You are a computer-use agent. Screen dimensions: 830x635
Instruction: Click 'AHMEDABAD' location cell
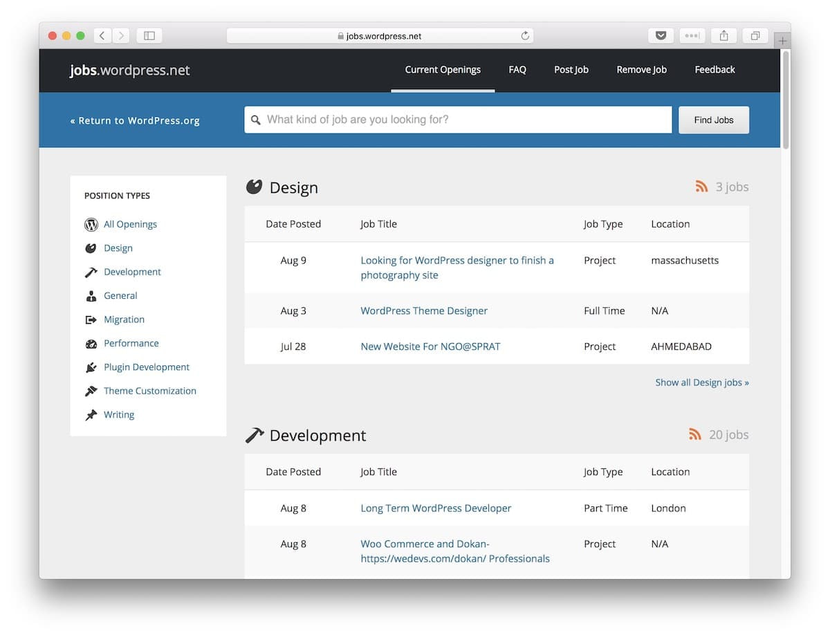tap(681, 347)
